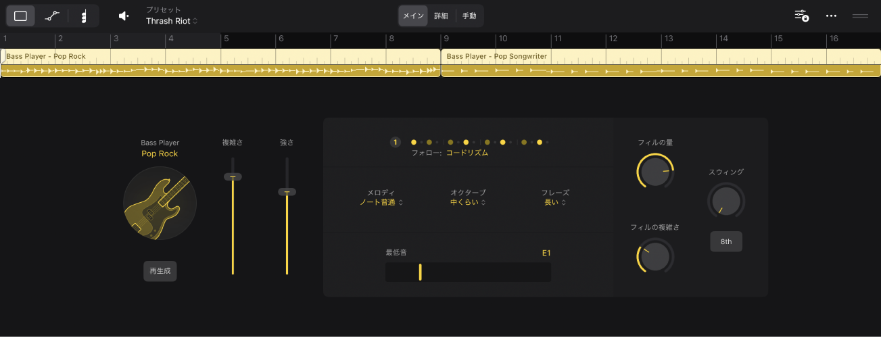Image resolution: width=881 pixels, height=338 pixels.
Task: Click the E1 lowest note value
Action: point(546,254)
